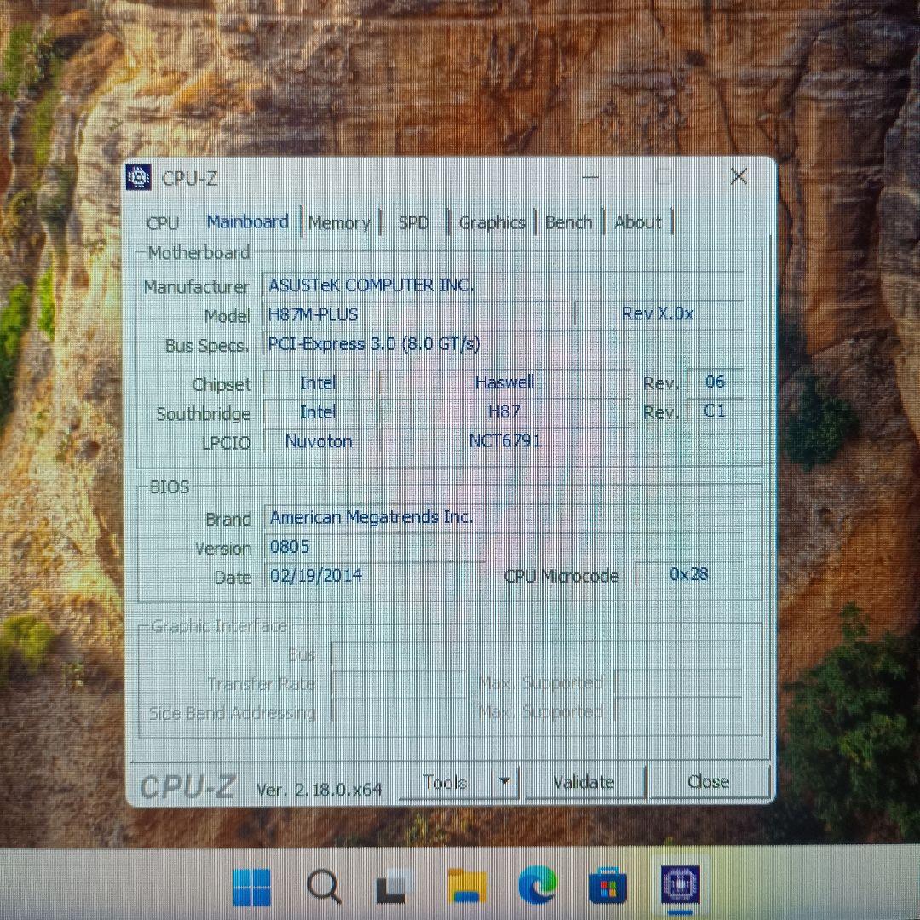Open the CPU tab
Image resolution: width=920 pixels, height=920 pixels.
[x=163, y=223]
